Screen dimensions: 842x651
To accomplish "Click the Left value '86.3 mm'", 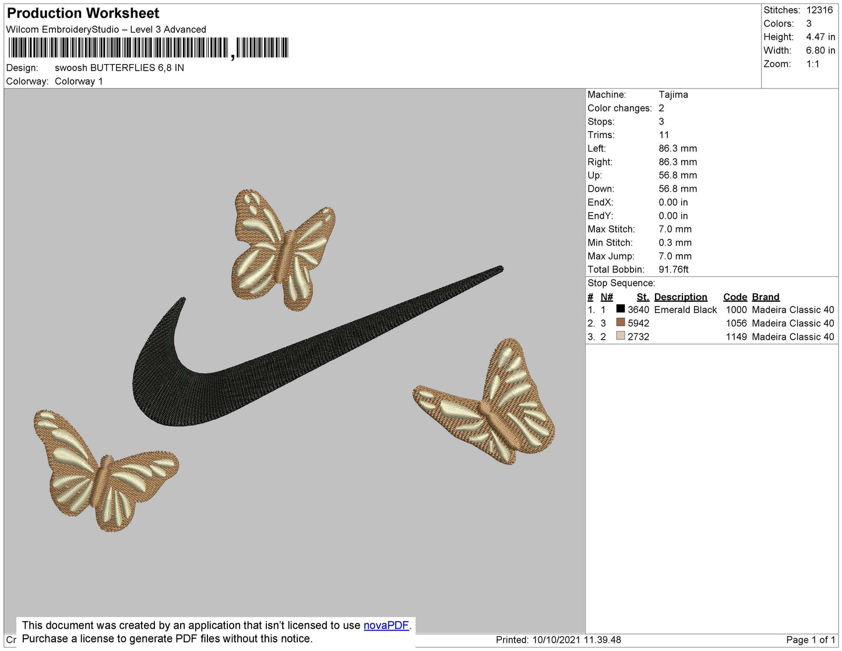I will click(x=678, y=148).
